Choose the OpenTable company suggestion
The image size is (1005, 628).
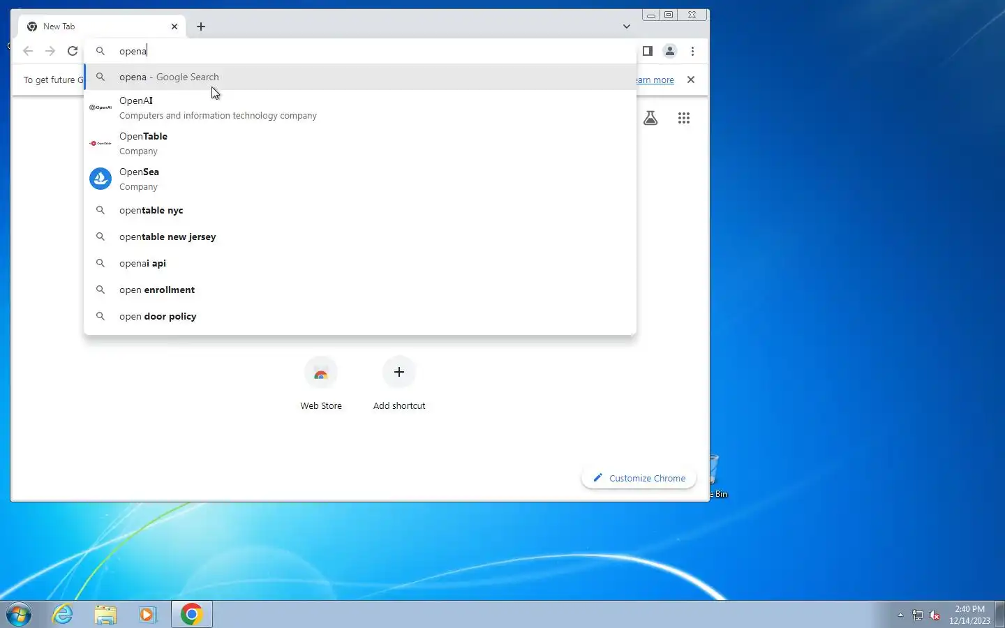360,143
